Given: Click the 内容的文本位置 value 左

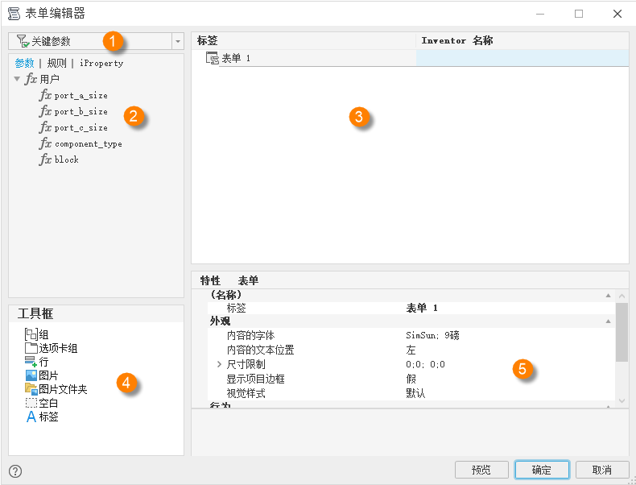Looking at the screenshot, I should pos(411,350).
